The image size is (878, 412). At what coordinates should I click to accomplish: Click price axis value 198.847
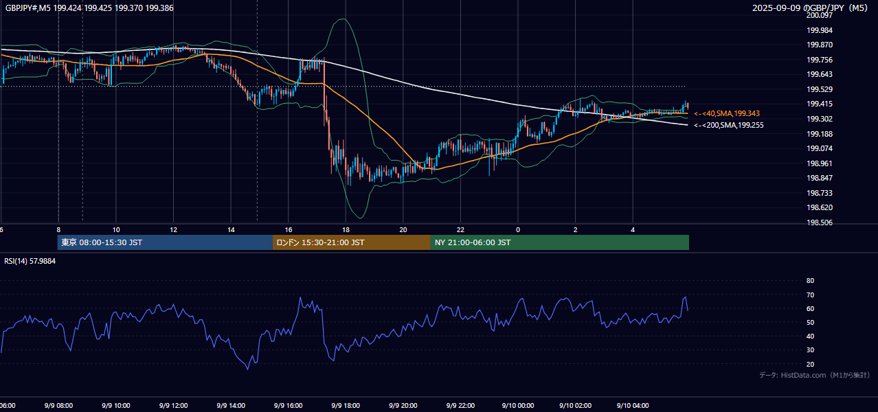click(820, 178)
